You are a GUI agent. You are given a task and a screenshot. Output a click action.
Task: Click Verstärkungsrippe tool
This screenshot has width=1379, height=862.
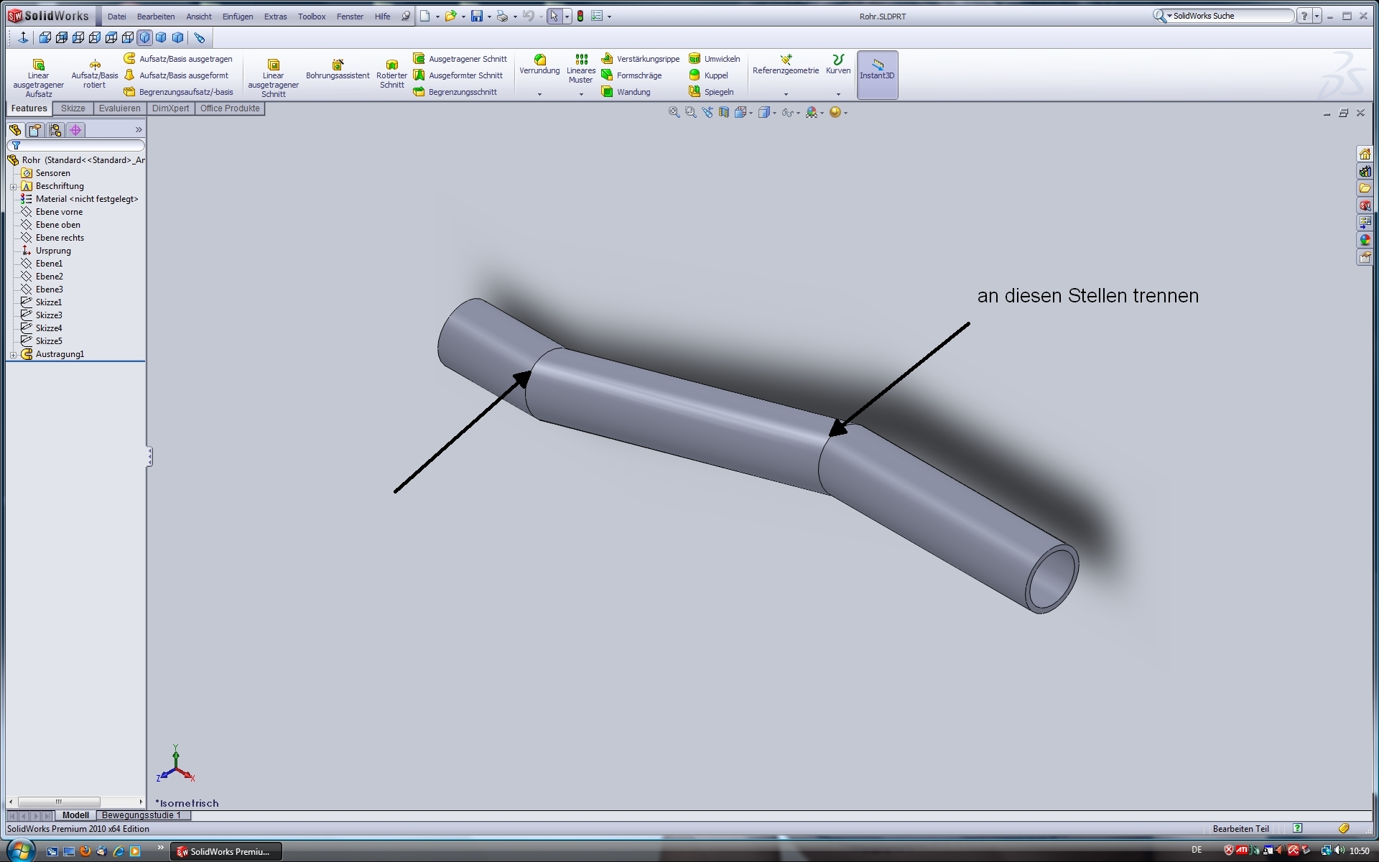(x=641, y=59)
